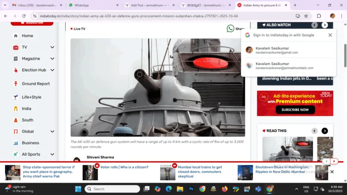The height and width of the screenshot is (195, 347).
Task: Open the Home icon in the sidebar
Action: [x=16, y=36]
